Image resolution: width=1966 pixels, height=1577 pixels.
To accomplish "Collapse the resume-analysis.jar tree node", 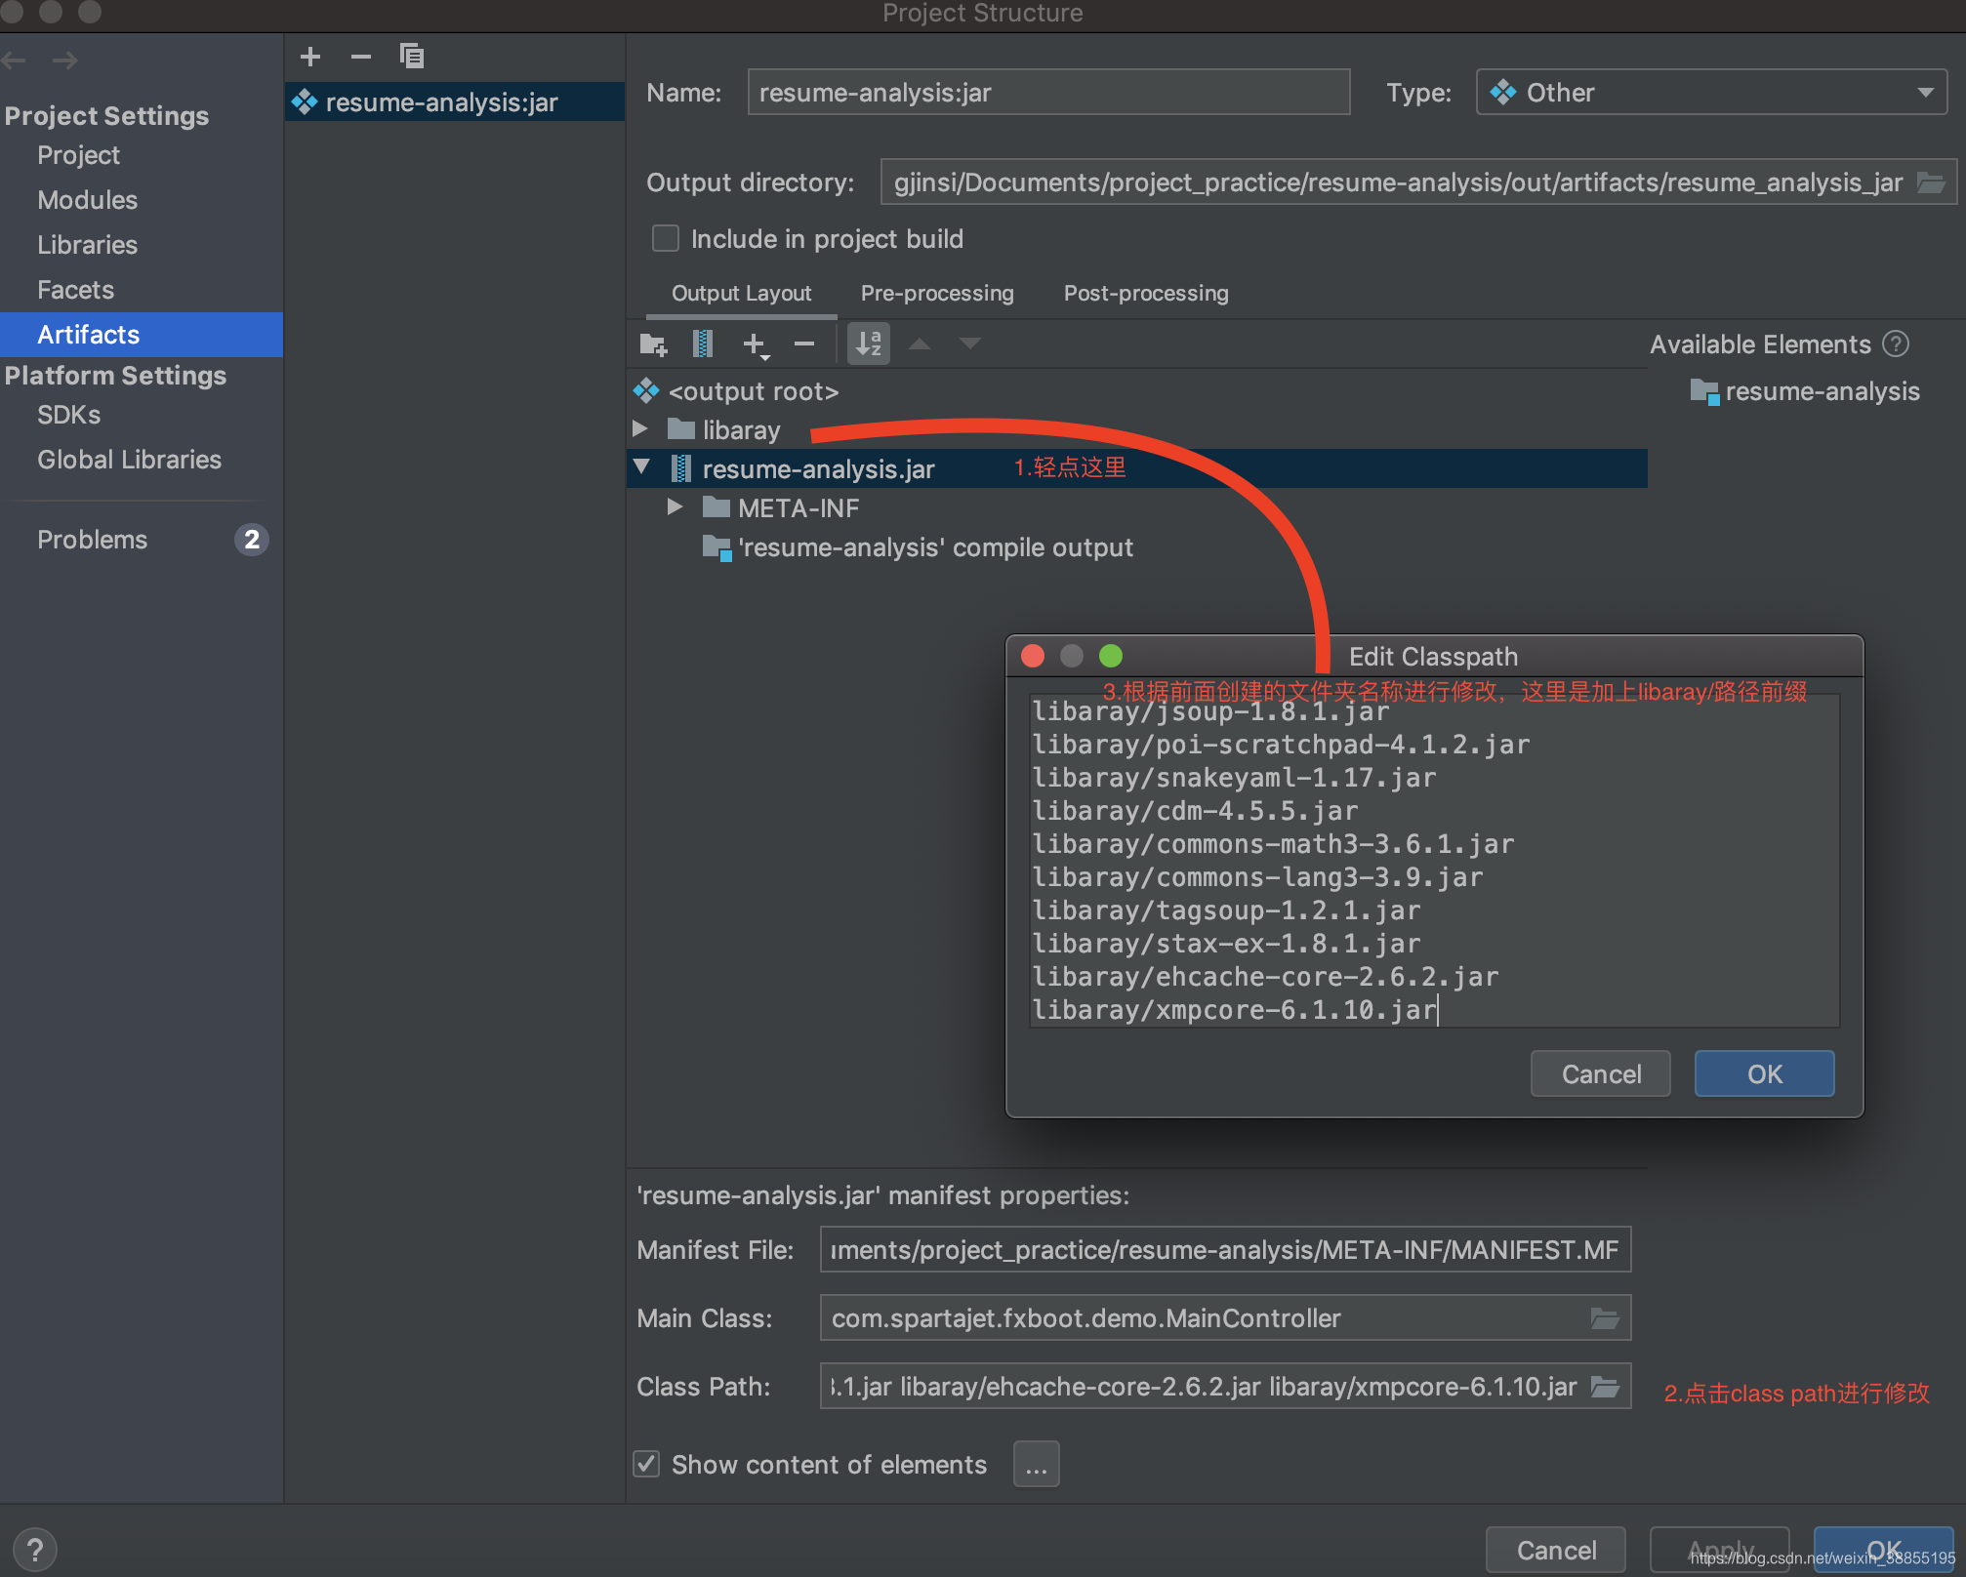I will click(x=641, y=467).
